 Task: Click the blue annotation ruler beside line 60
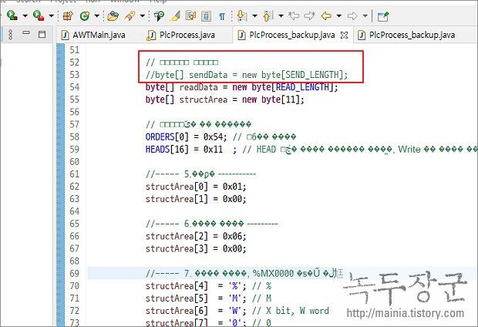[61, 162]
